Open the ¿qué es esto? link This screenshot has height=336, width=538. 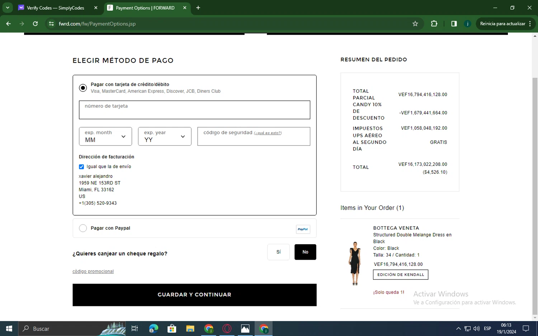268,133
